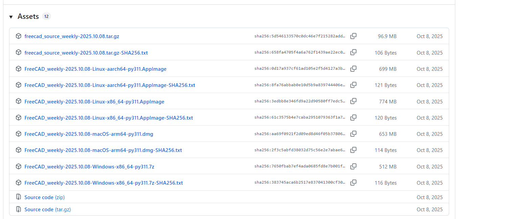Click package icon beside freecad_source_weekly tar.gz
Image resolution: width=529 pixels, height=219 pixels.
click(19, 36)
